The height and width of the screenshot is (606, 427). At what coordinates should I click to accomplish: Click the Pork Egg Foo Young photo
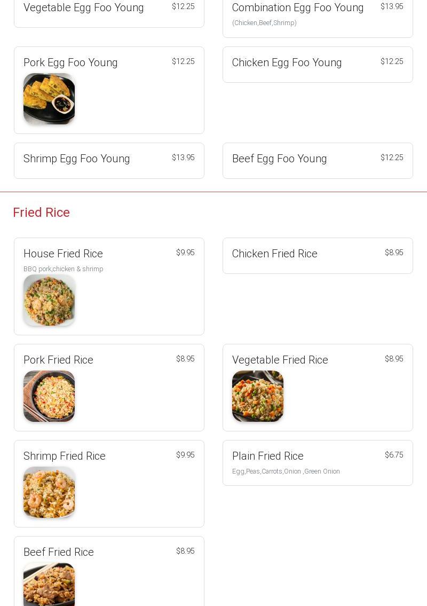(x=49, y=99)
